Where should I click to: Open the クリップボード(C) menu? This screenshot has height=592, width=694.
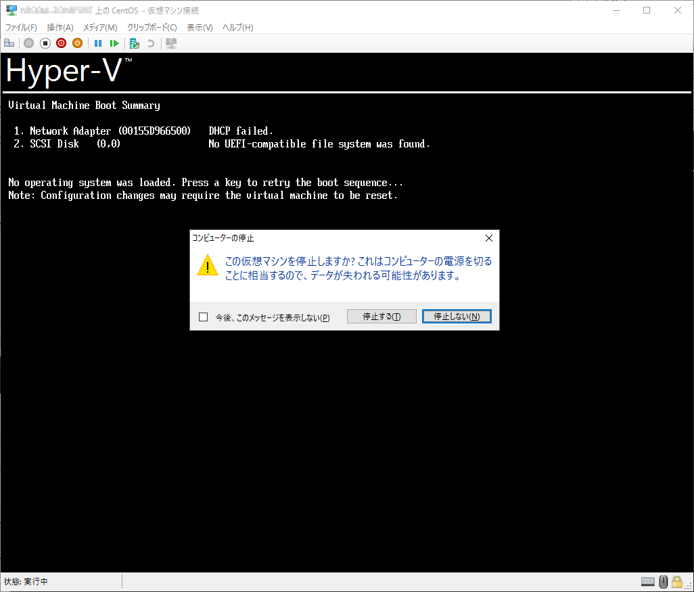[152, 28]
